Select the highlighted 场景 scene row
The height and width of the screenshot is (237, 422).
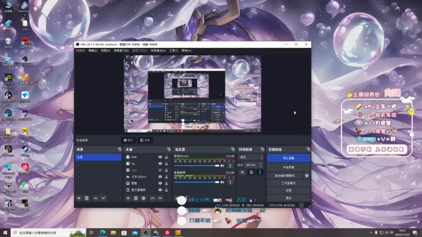98,157
